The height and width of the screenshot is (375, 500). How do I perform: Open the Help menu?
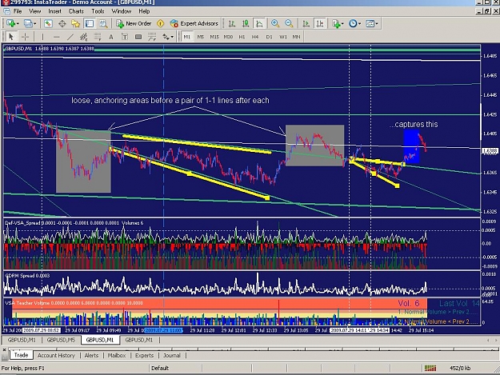(144, 11)
